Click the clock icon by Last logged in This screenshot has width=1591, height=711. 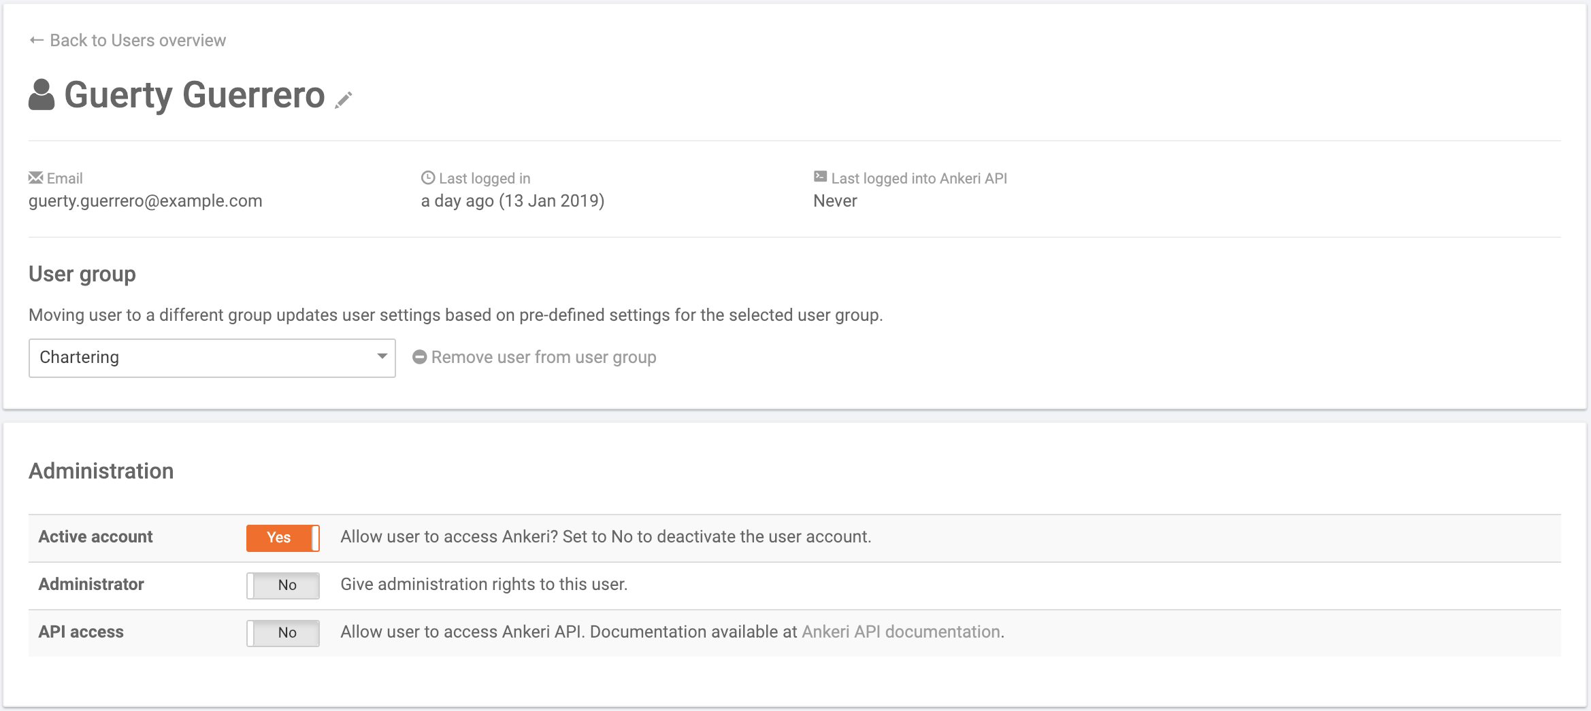(427, 178)
